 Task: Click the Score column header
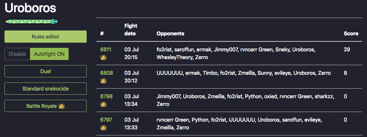[351, 34]
